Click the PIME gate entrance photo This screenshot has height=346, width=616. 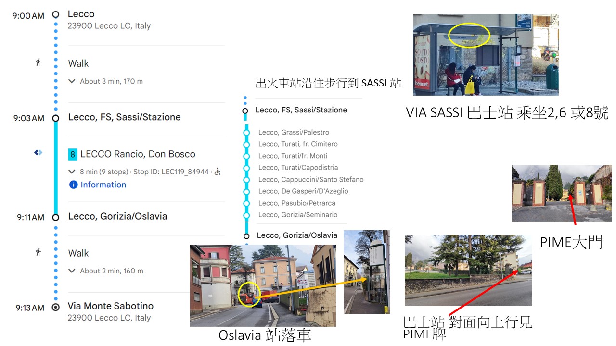(562, 193)
